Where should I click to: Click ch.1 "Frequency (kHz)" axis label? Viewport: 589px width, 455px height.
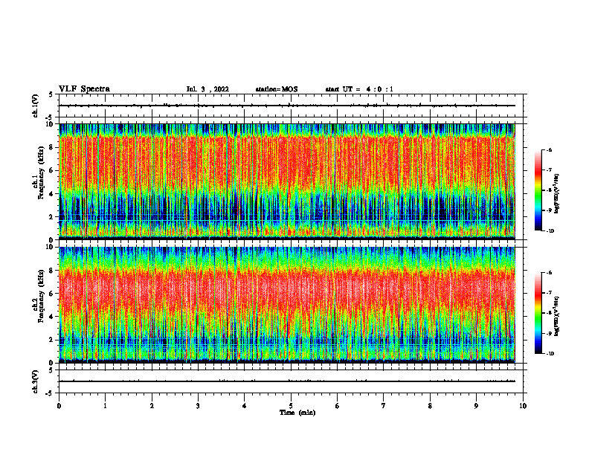click(41, 172)
